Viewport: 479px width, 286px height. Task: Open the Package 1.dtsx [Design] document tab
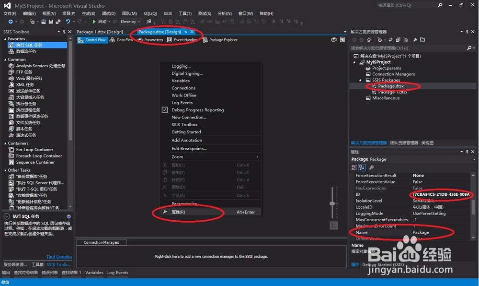pyautogui.click(x=100, y=32)
